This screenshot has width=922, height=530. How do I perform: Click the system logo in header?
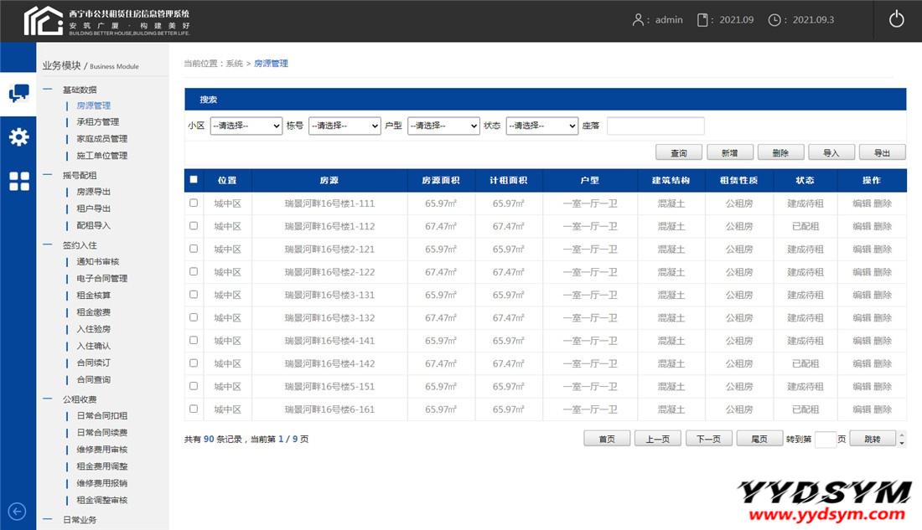click(44, 20)
